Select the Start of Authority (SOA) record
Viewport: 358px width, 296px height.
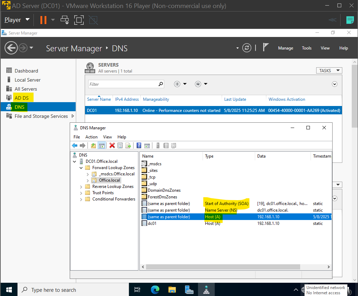[x=236, y=204]
